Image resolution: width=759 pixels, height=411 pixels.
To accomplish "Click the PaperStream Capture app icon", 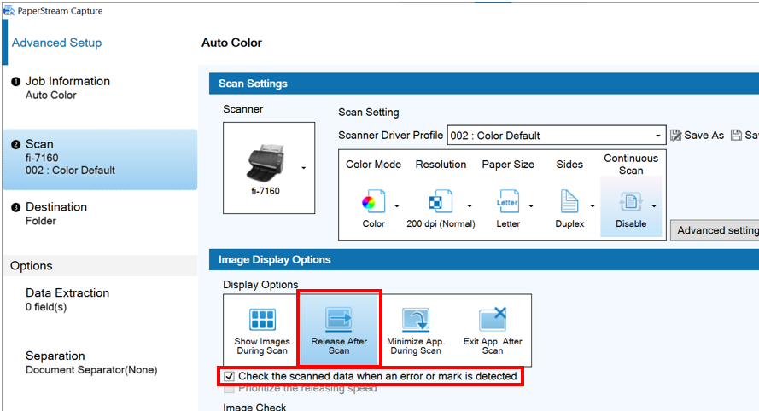I will (9, 10).
